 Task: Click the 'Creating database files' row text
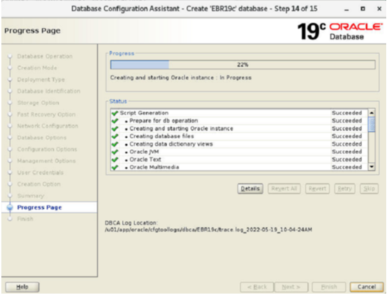pos(162,136)
